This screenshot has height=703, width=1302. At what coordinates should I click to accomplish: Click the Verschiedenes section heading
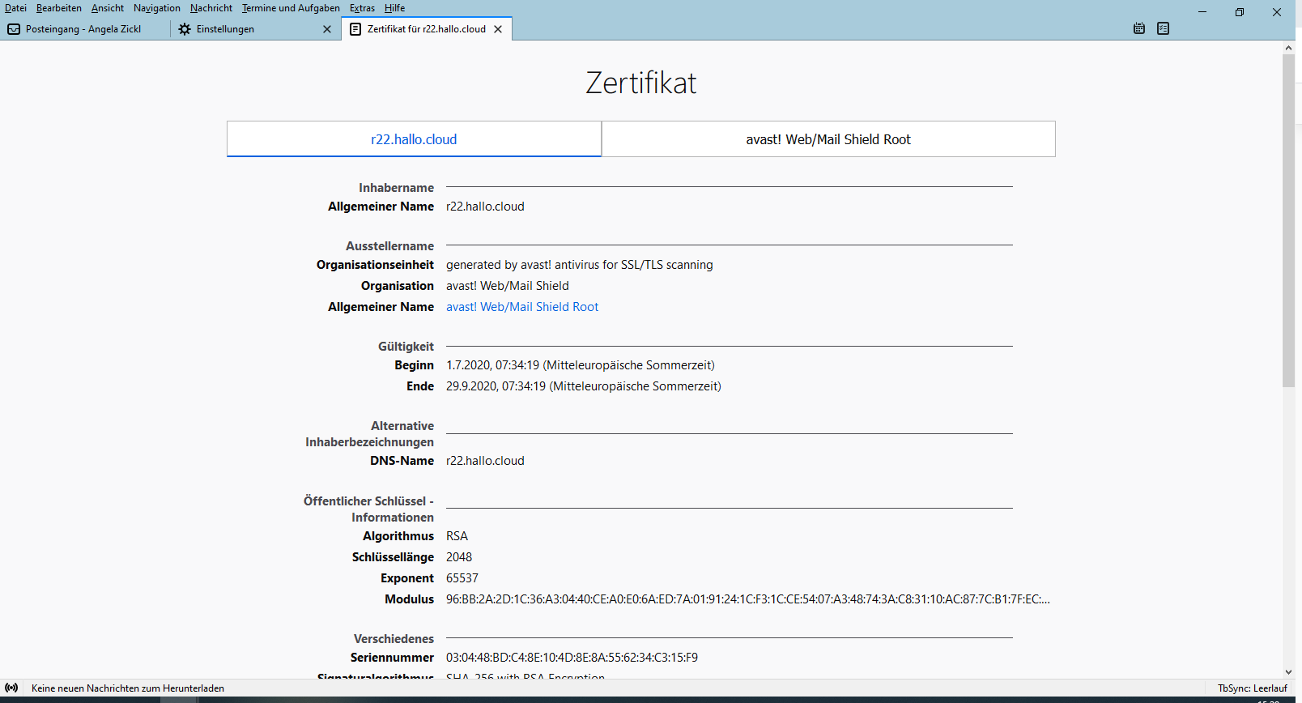394,639
